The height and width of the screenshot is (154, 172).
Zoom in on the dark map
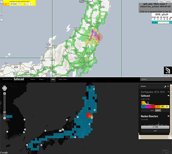[5, 93]
